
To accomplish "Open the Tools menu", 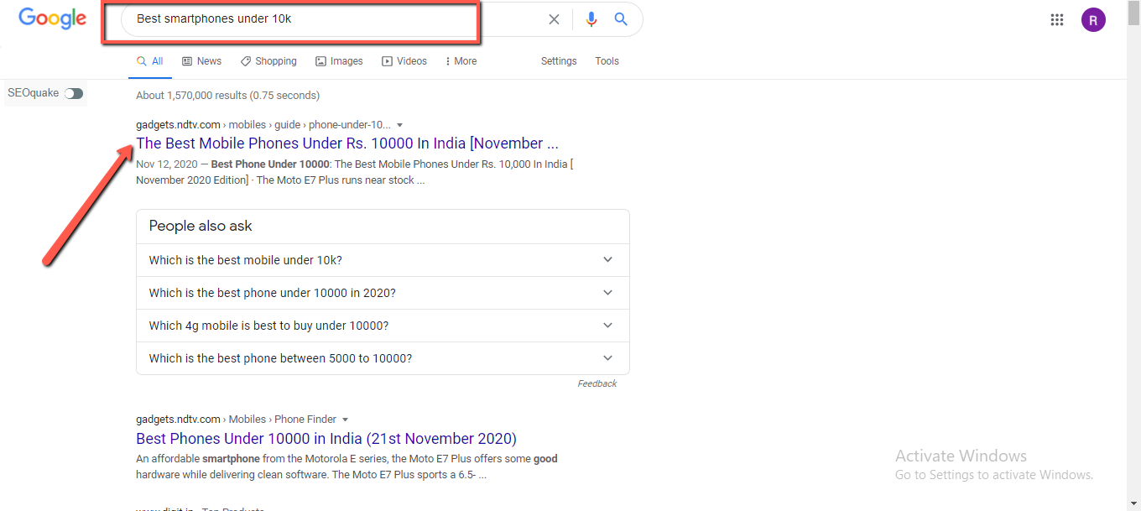I will click(x=606, y=60).
